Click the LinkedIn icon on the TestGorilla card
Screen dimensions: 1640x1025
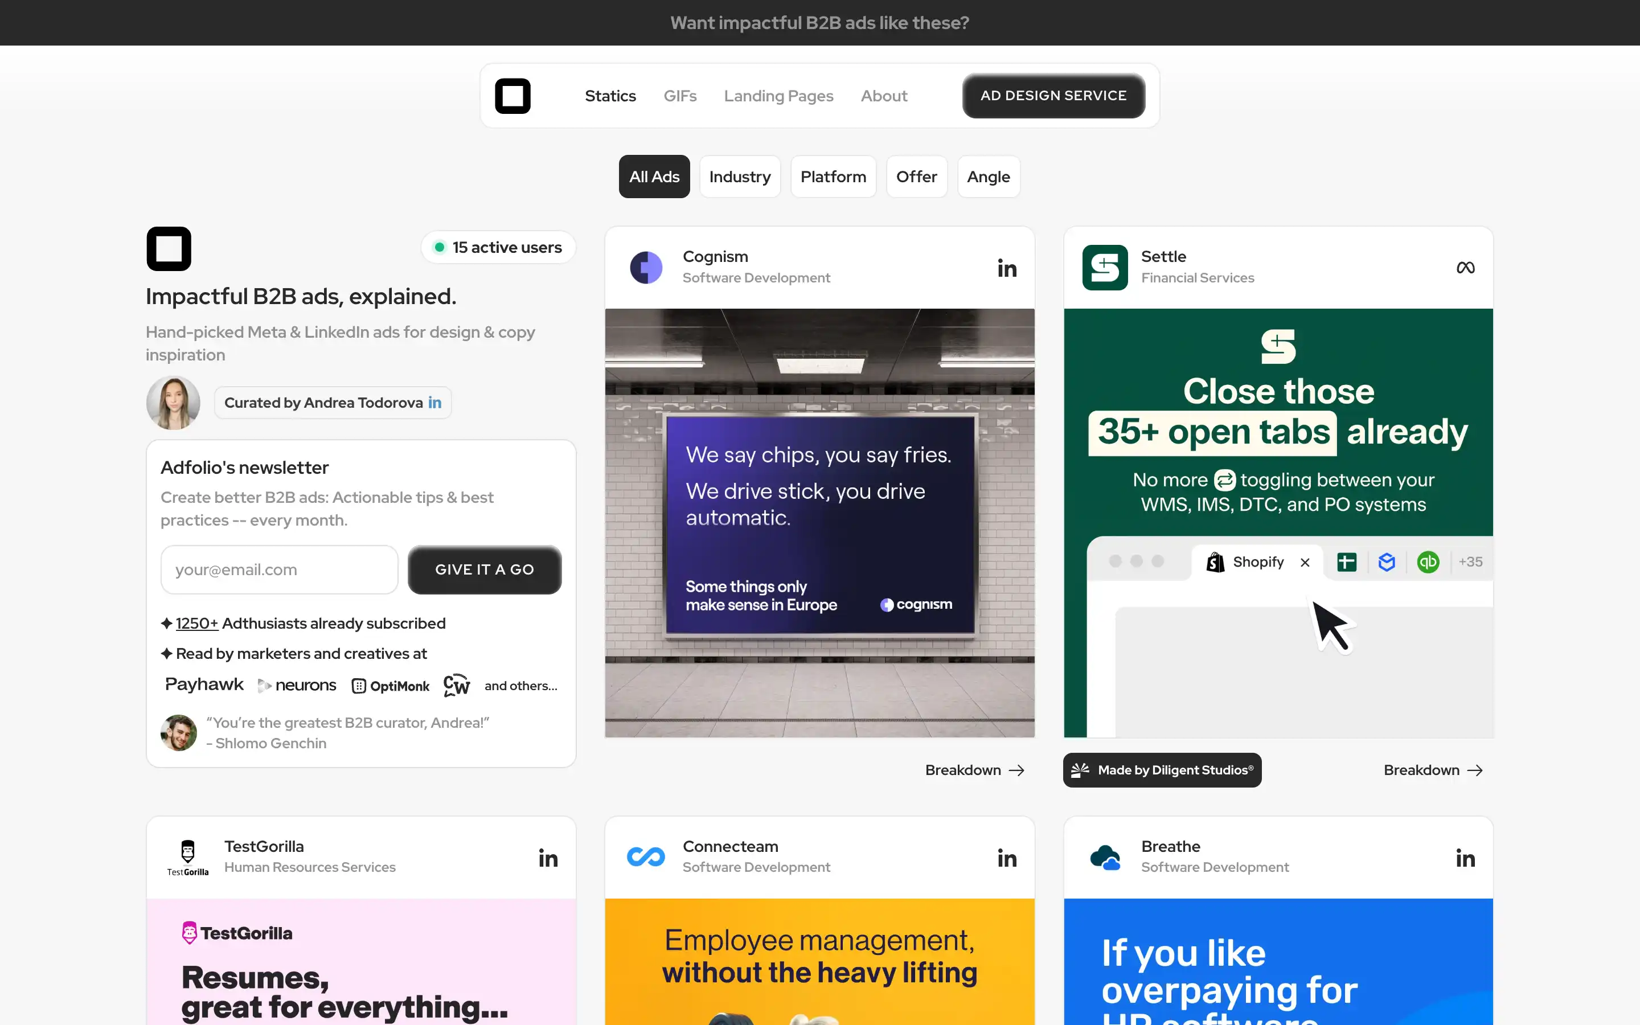coord(548,858)
